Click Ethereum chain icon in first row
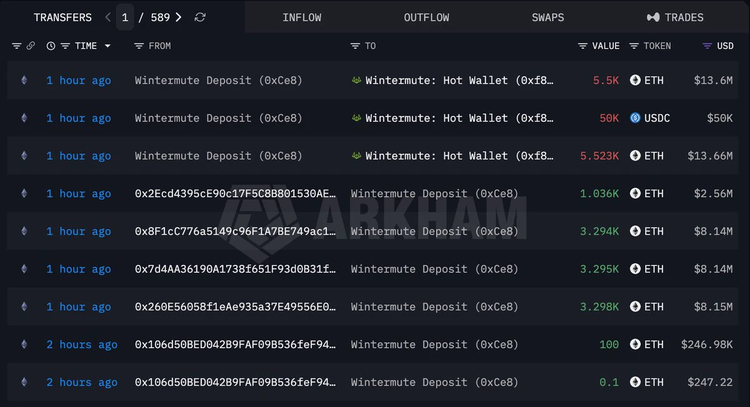Image resolution: width=750 pixels, height=407 pixels. pos(24,80)
